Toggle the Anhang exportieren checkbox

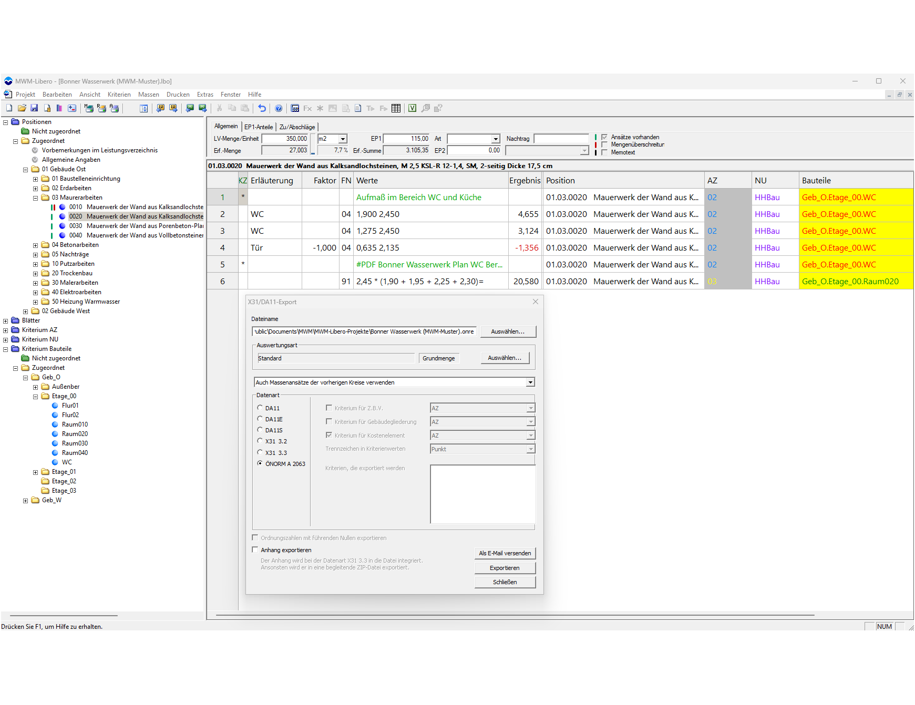pos(255,550)
